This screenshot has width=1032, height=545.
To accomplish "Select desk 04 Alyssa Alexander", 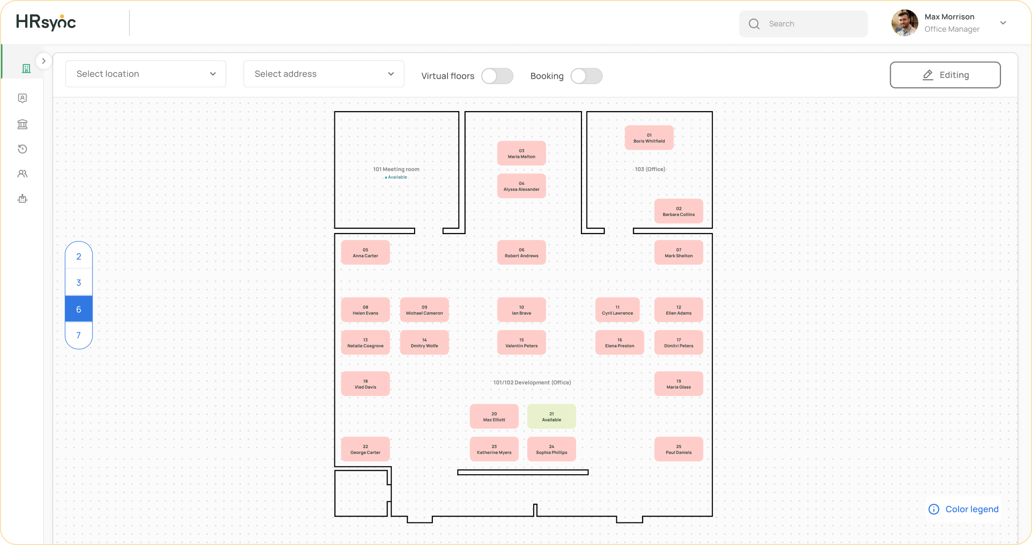I will click(521, 186).
